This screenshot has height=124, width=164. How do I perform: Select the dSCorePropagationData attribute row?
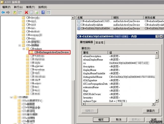[x=118, y=84]
